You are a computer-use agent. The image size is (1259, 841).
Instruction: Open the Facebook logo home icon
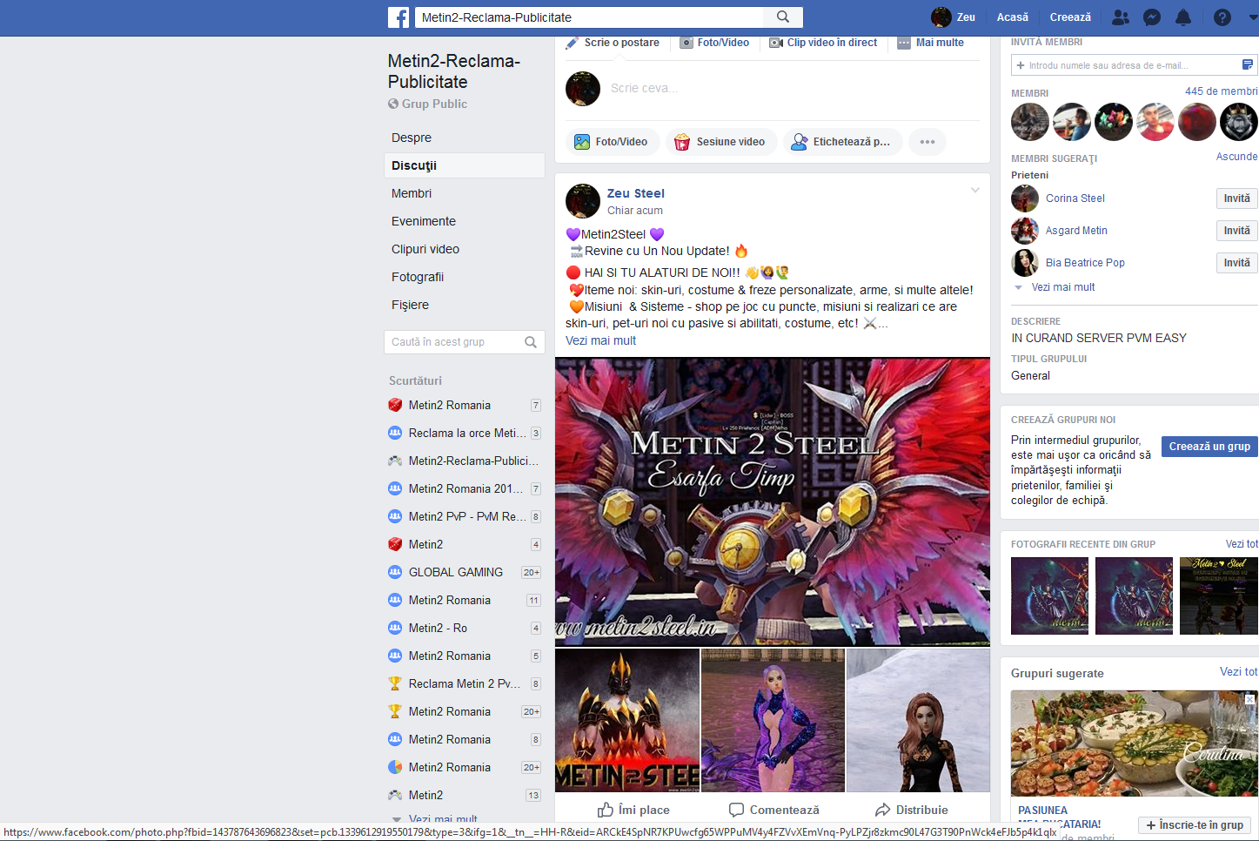[398, 17]
